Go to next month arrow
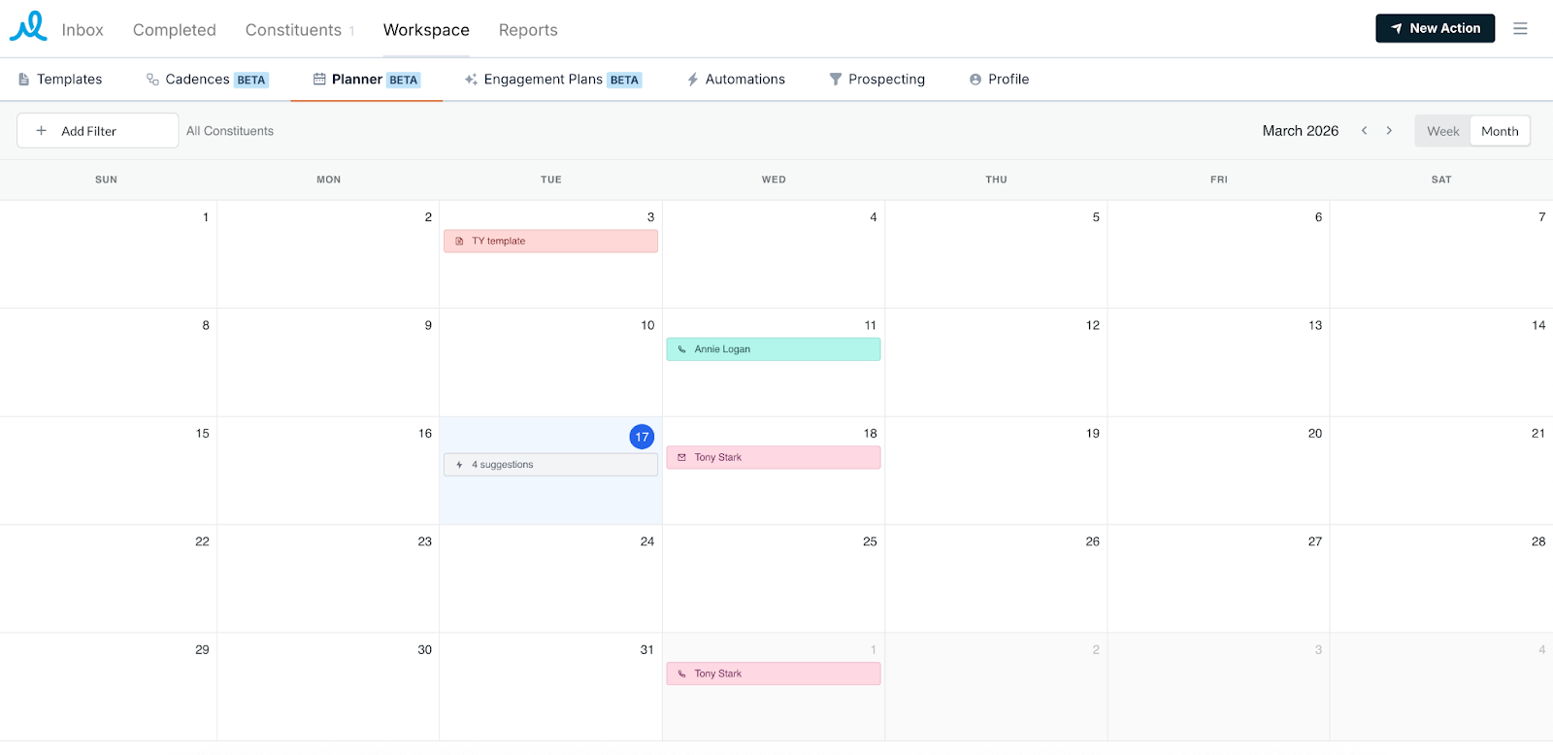Viewport: 1553px width, 755px height. [1389, 131]
